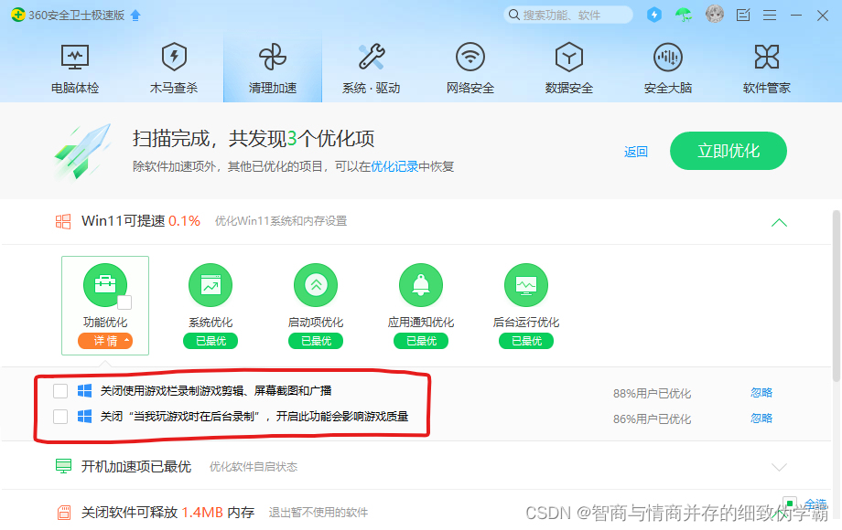The height and width of the screenshot is (530, 842).
Task: Select 应用通知优化 bell icon
Action: click(421, 285)
